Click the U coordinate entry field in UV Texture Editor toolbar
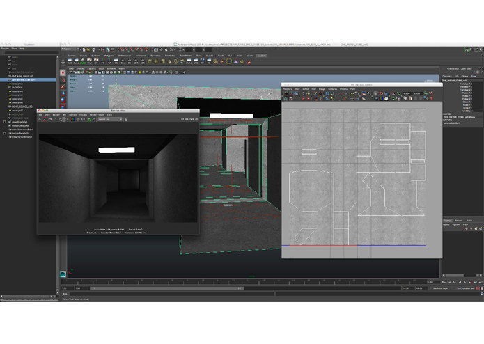This screenshot has height=344, width=484. [407, 93]
